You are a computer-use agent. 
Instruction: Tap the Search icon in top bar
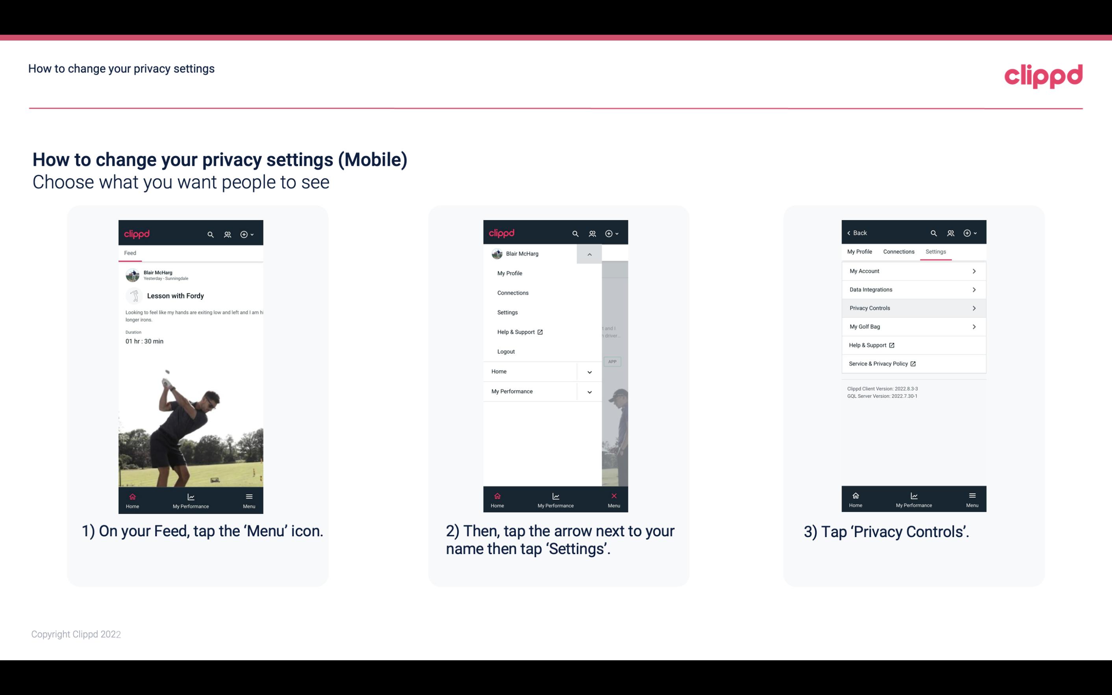(211, 233)
